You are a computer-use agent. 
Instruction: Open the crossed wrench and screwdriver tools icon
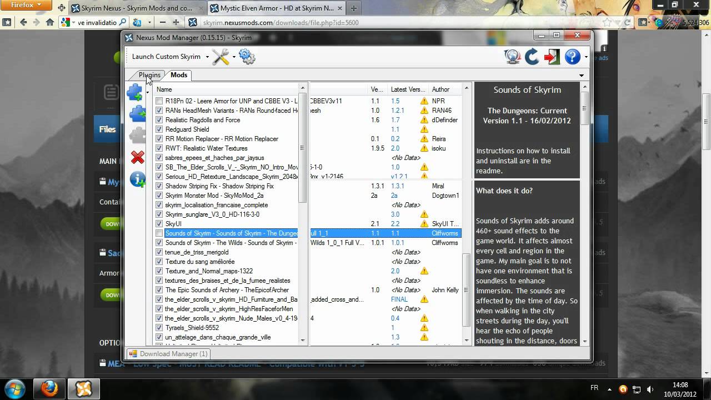click(x=221, y=57)
